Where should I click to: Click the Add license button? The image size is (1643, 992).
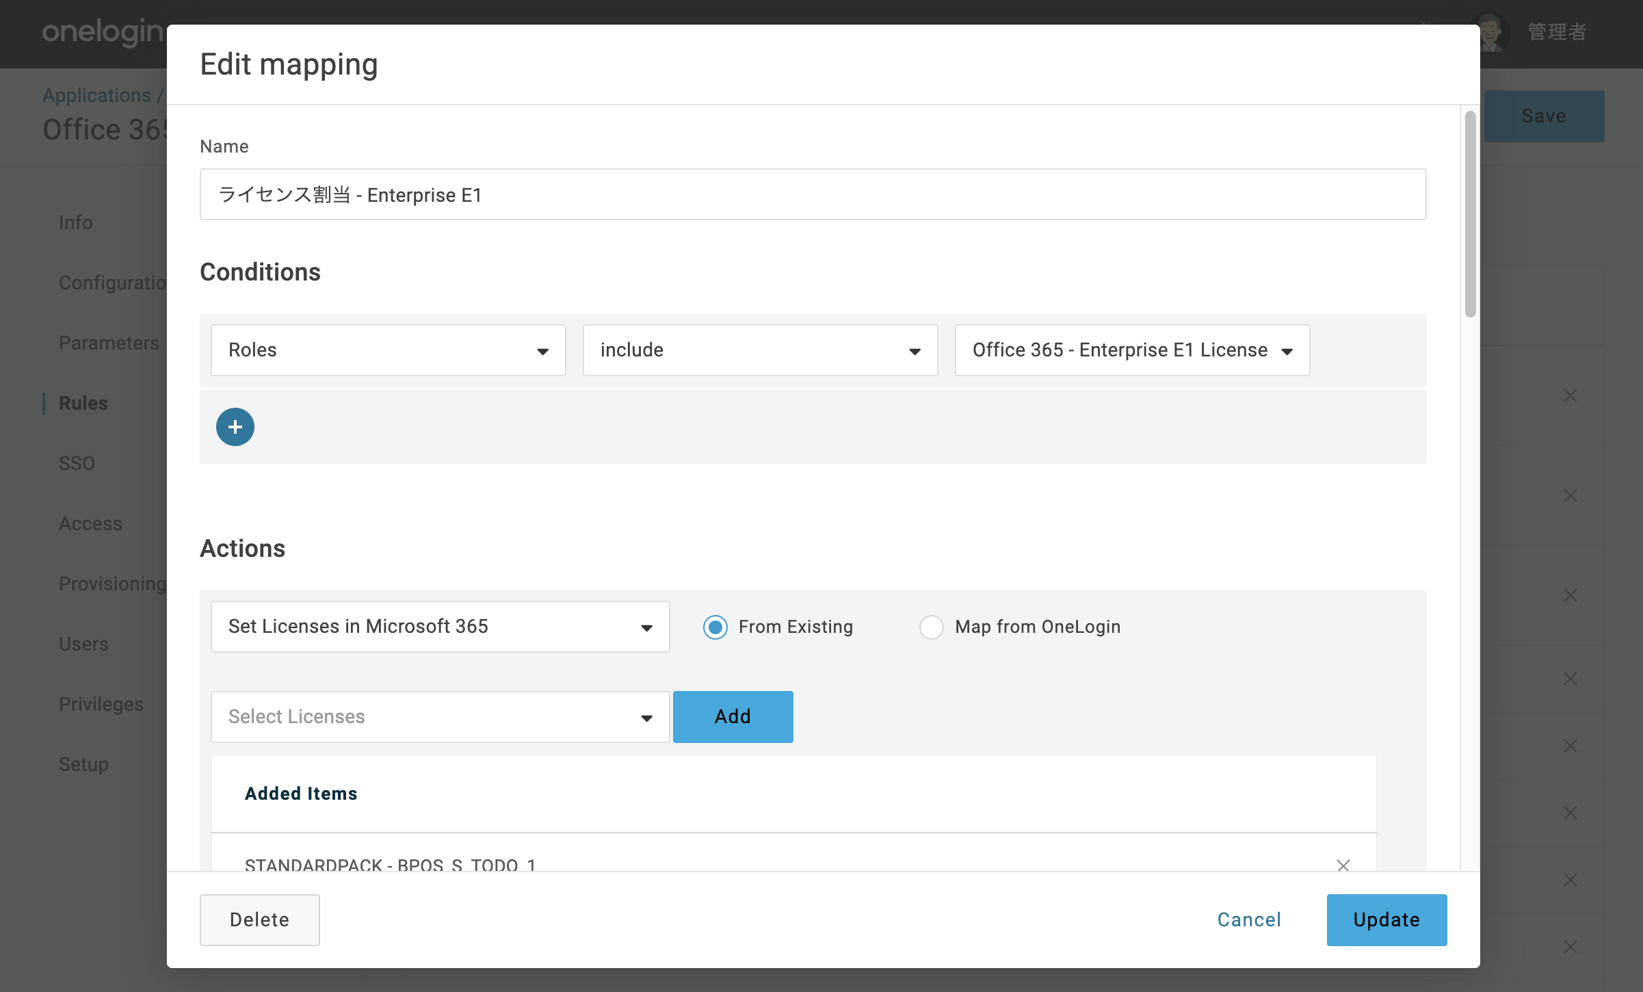point(733,717)
